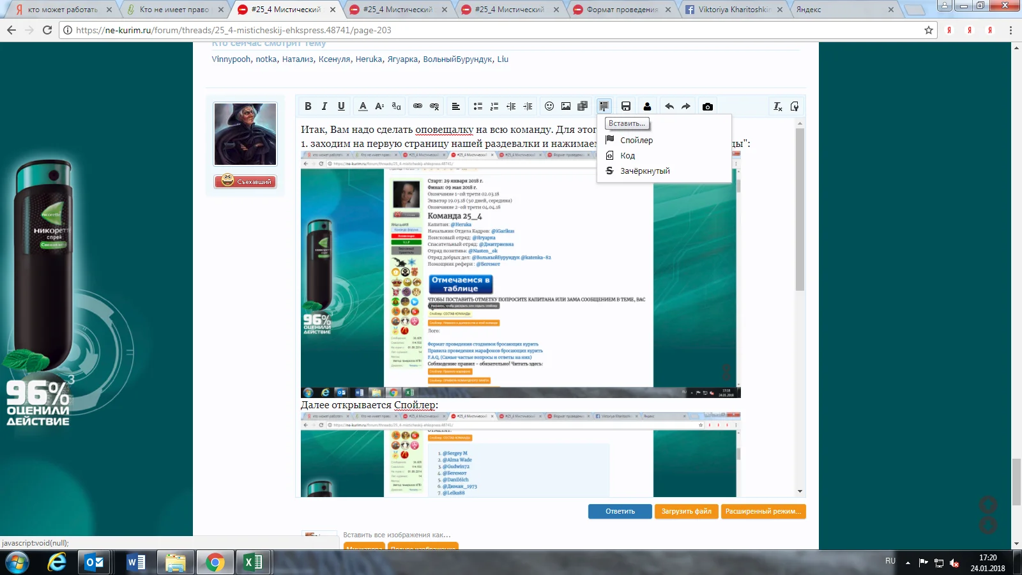Click the camera icon in toolbar
The width and height of the screenshot is (1022, 575).
pos(708,106)
